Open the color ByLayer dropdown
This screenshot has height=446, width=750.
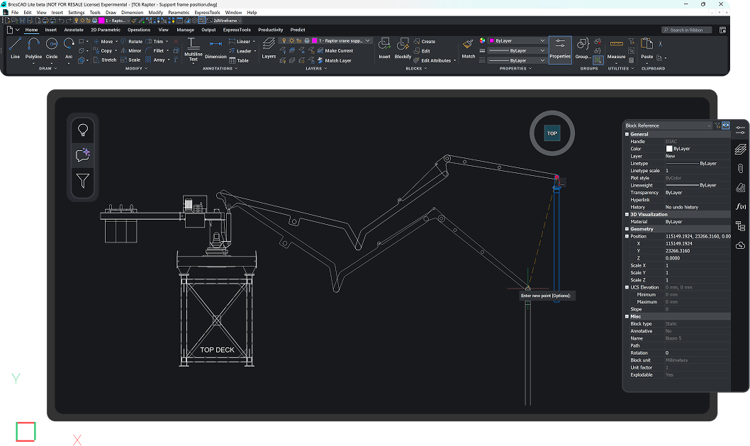click(517, 40)
